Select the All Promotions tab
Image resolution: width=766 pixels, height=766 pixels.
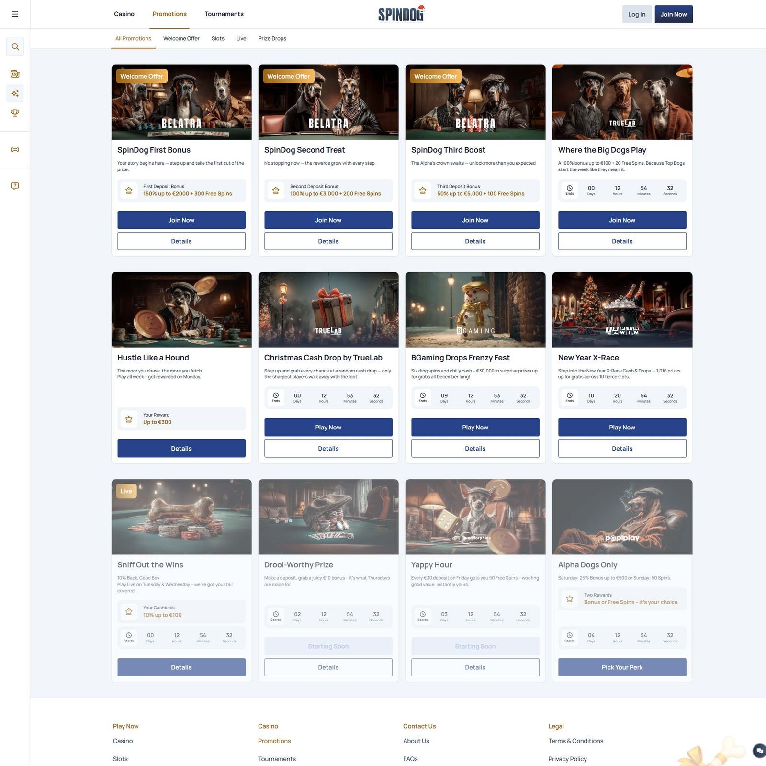click(x=133, y=38)
